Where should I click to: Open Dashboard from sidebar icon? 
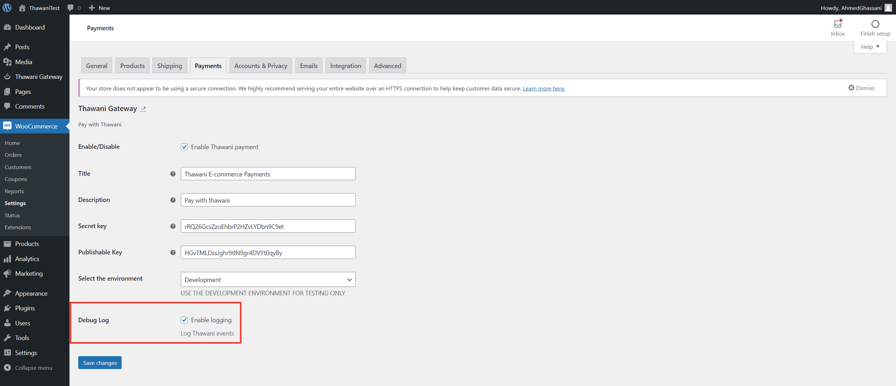point(7,27)
